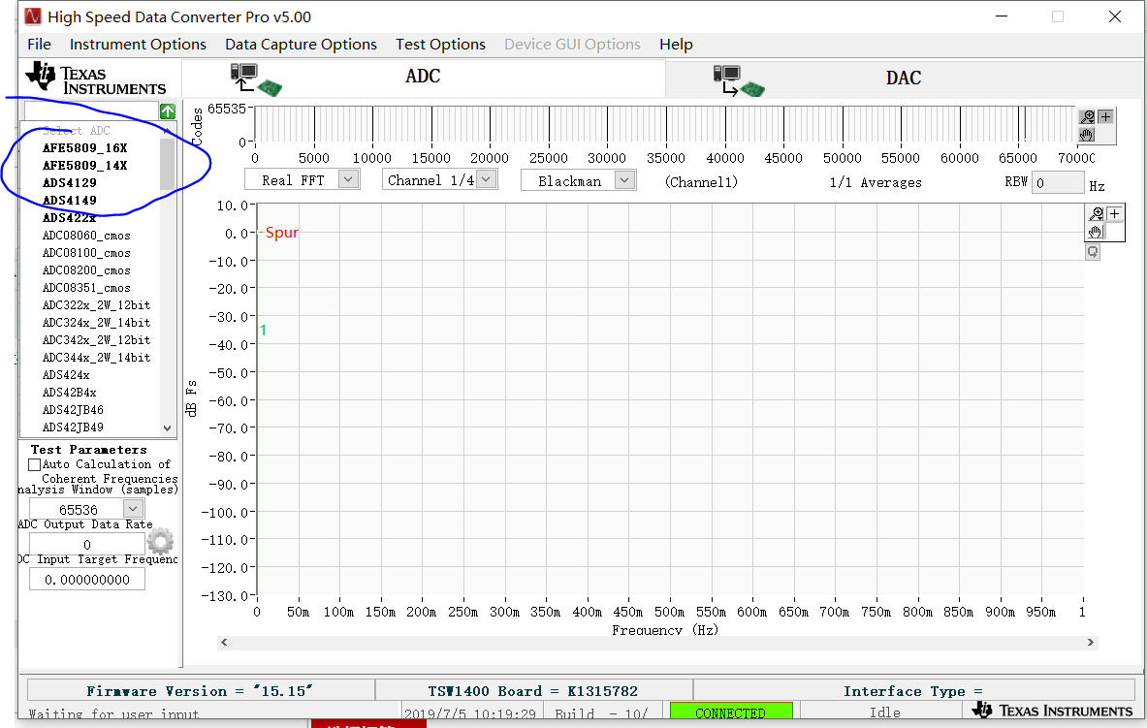
Task: Choose ADS42B4x from the ADC list
Action: coord(70,393)
